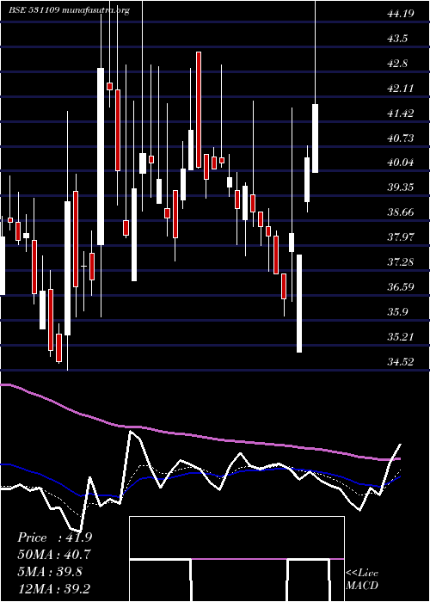Select the 34.52 price axis label
The image size is (430, 602).
tap(401, 361)
